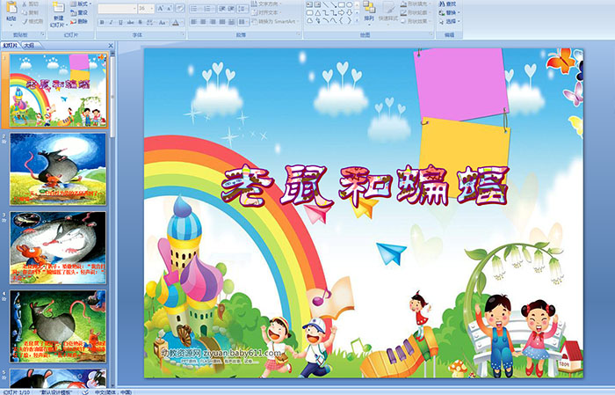The height and width of the screenshot is (395, 615).
Task: Open the Select (选择) dropdown
Action: [x=450, y=21]
